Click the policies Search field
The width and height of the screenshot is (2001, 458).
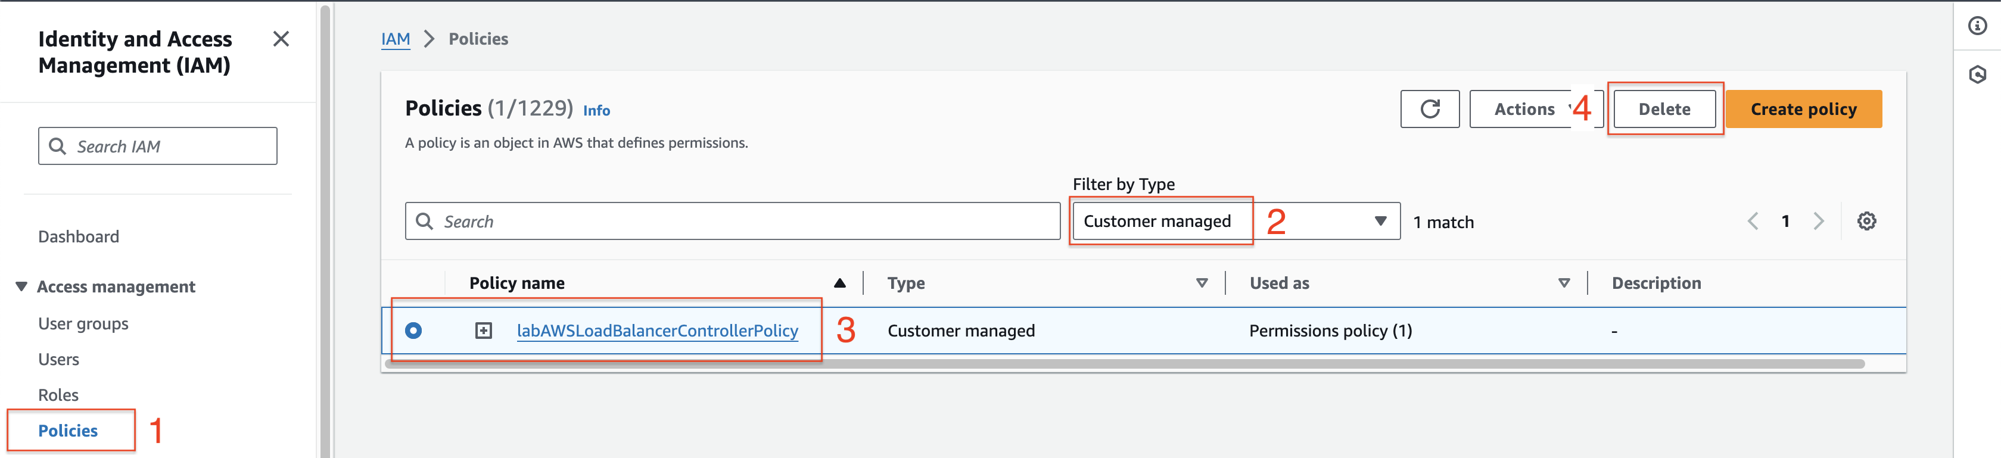click(732, 221)
